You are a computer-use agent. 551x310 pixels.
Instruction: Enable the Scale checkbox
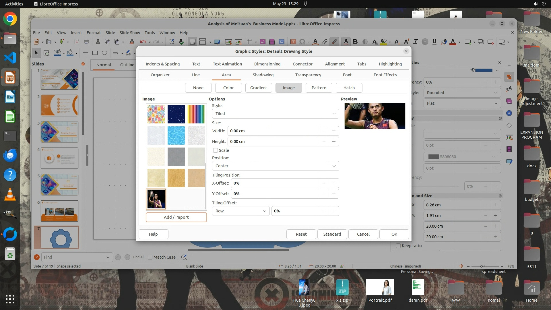coord(216,150)
